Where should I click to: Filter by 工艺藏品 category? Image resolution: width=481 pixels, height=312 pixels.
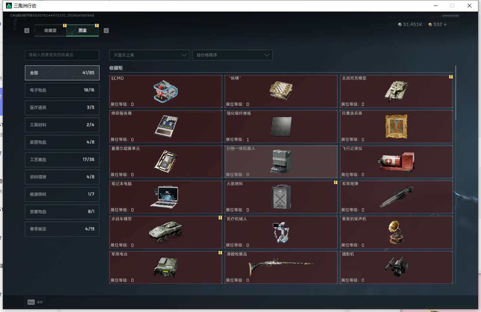[62, 160]
